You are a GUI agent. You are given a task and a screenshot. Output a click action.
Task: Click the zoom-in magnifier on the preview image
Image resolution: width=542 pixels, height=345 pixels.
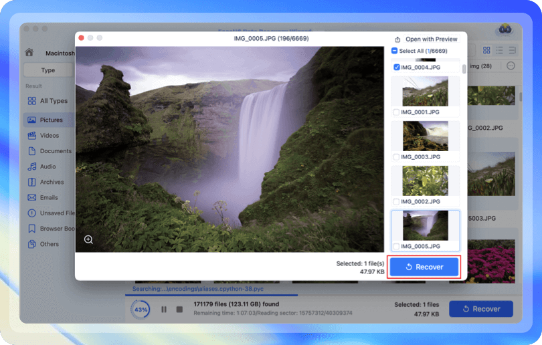[x=88, y=239]
